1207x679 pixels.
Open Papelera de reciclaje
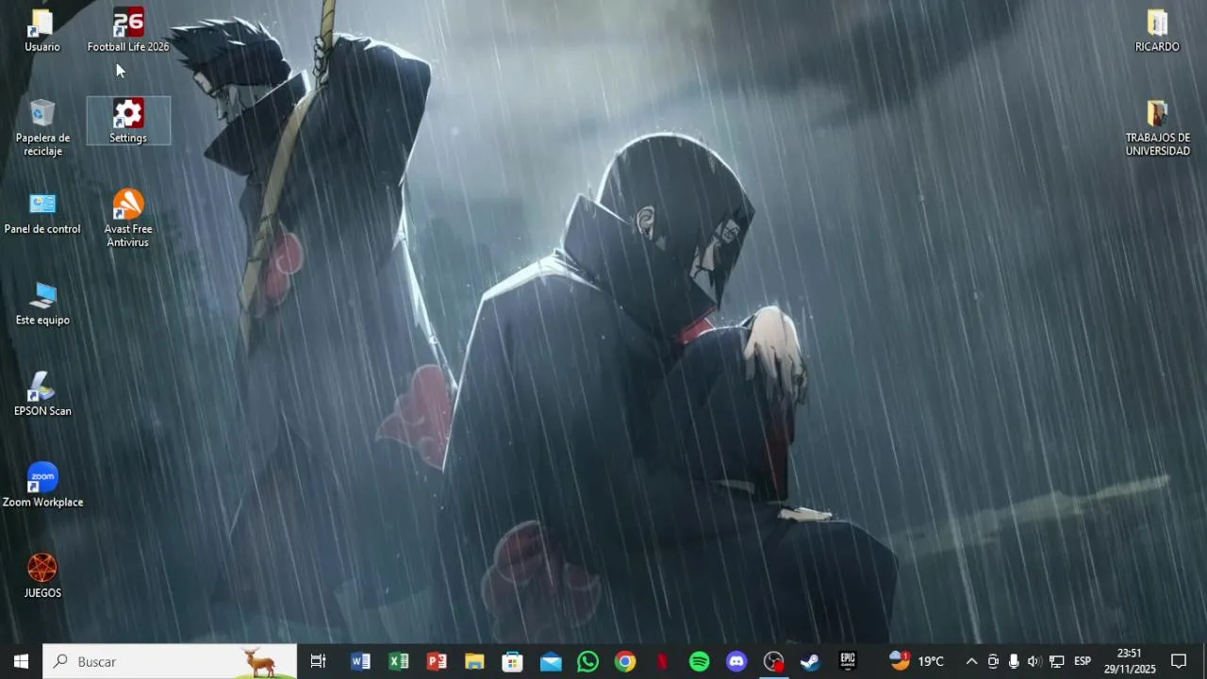[x=42, y=127]
